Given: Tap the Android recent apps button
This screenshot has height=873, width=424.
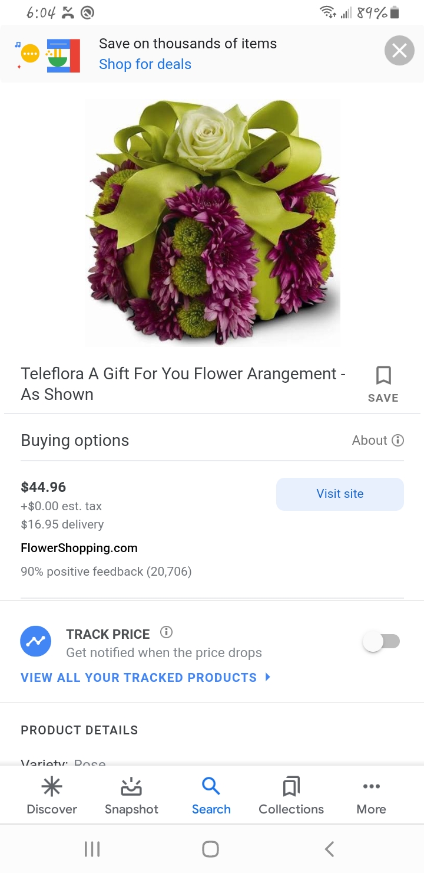Looking at the screenshot, I should pos(92,849).
